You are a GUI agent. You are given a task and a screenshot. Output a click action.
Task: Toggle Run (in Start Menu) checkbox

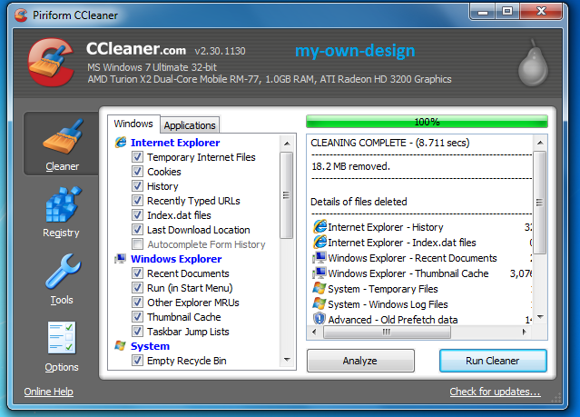pyautogui.click(x=137, y=288)
